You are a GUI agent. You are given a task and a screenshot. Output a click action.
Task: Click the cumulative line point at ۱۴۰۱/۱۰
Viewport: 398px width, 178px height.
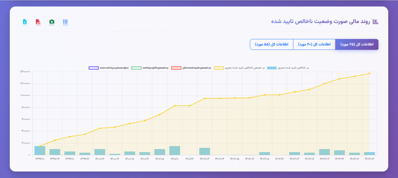click(175, 106)
